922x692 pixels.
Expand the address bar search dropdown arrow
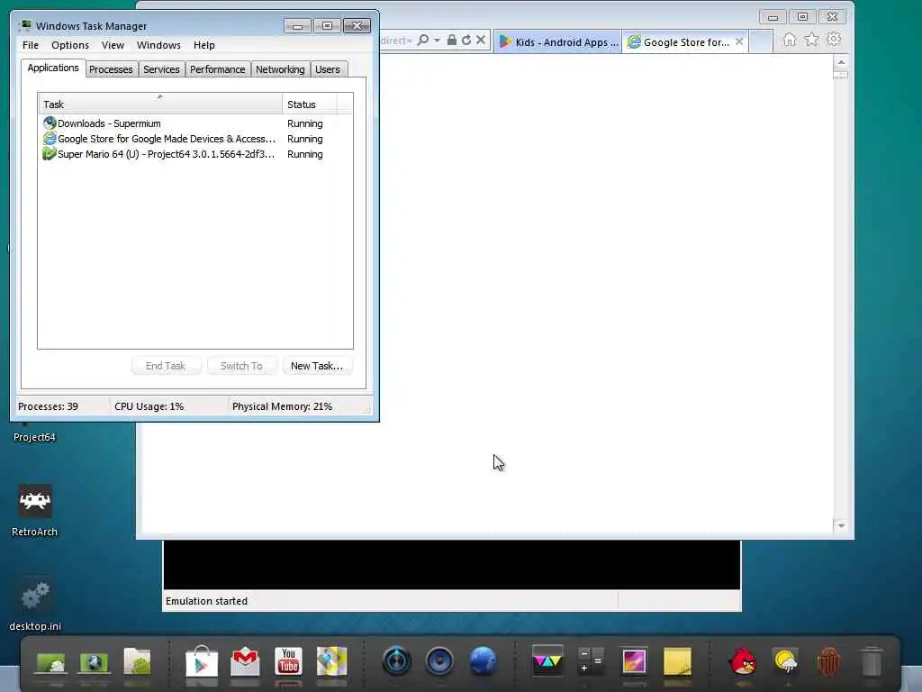click(437, 41)
